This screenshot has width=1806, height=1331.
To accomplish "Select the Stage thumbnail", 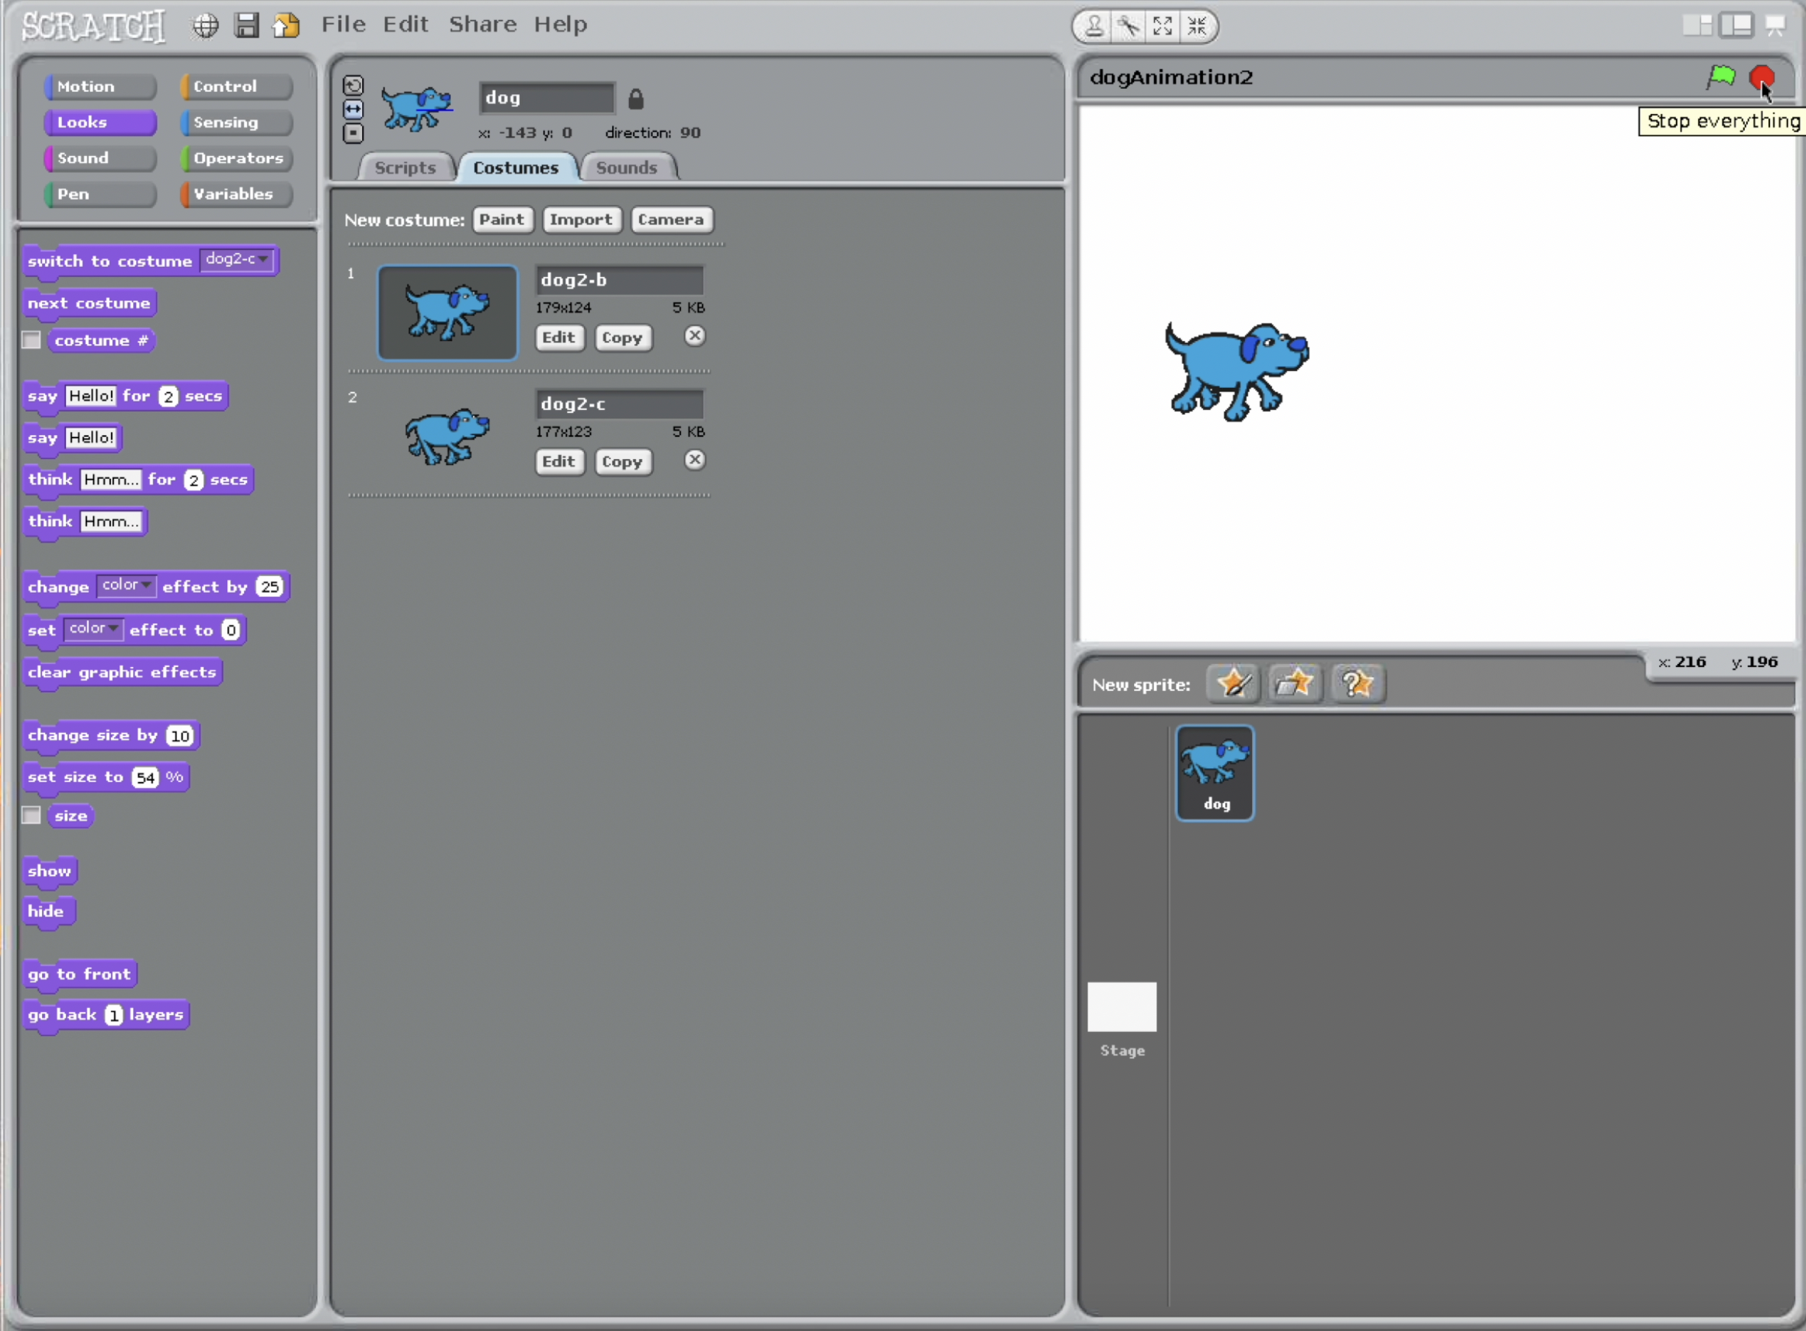I will click(x=1121, y=1007).
